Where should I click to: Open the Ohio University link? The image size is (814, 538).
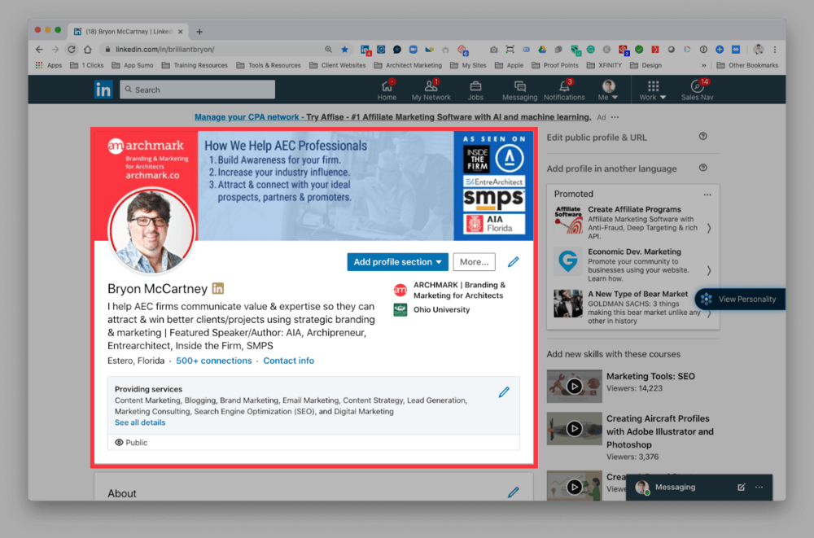pyautogui.click(x=432, y=309)
